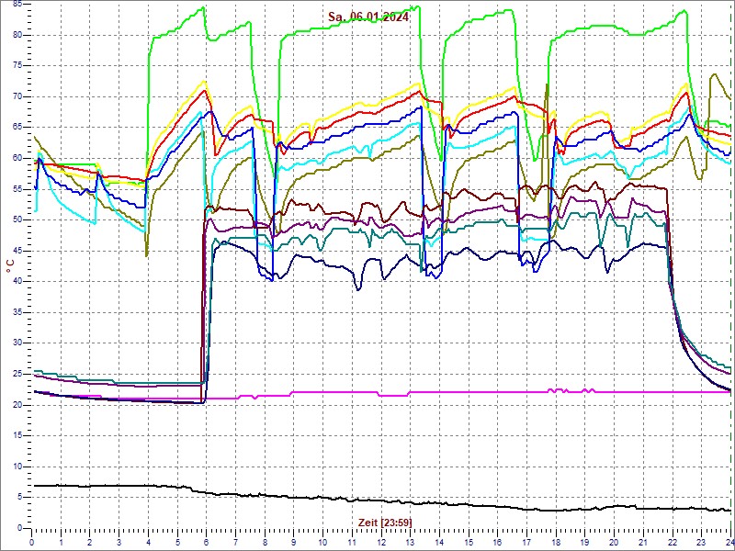Click the °C unit label on the vertical axis

coord(9,267)
